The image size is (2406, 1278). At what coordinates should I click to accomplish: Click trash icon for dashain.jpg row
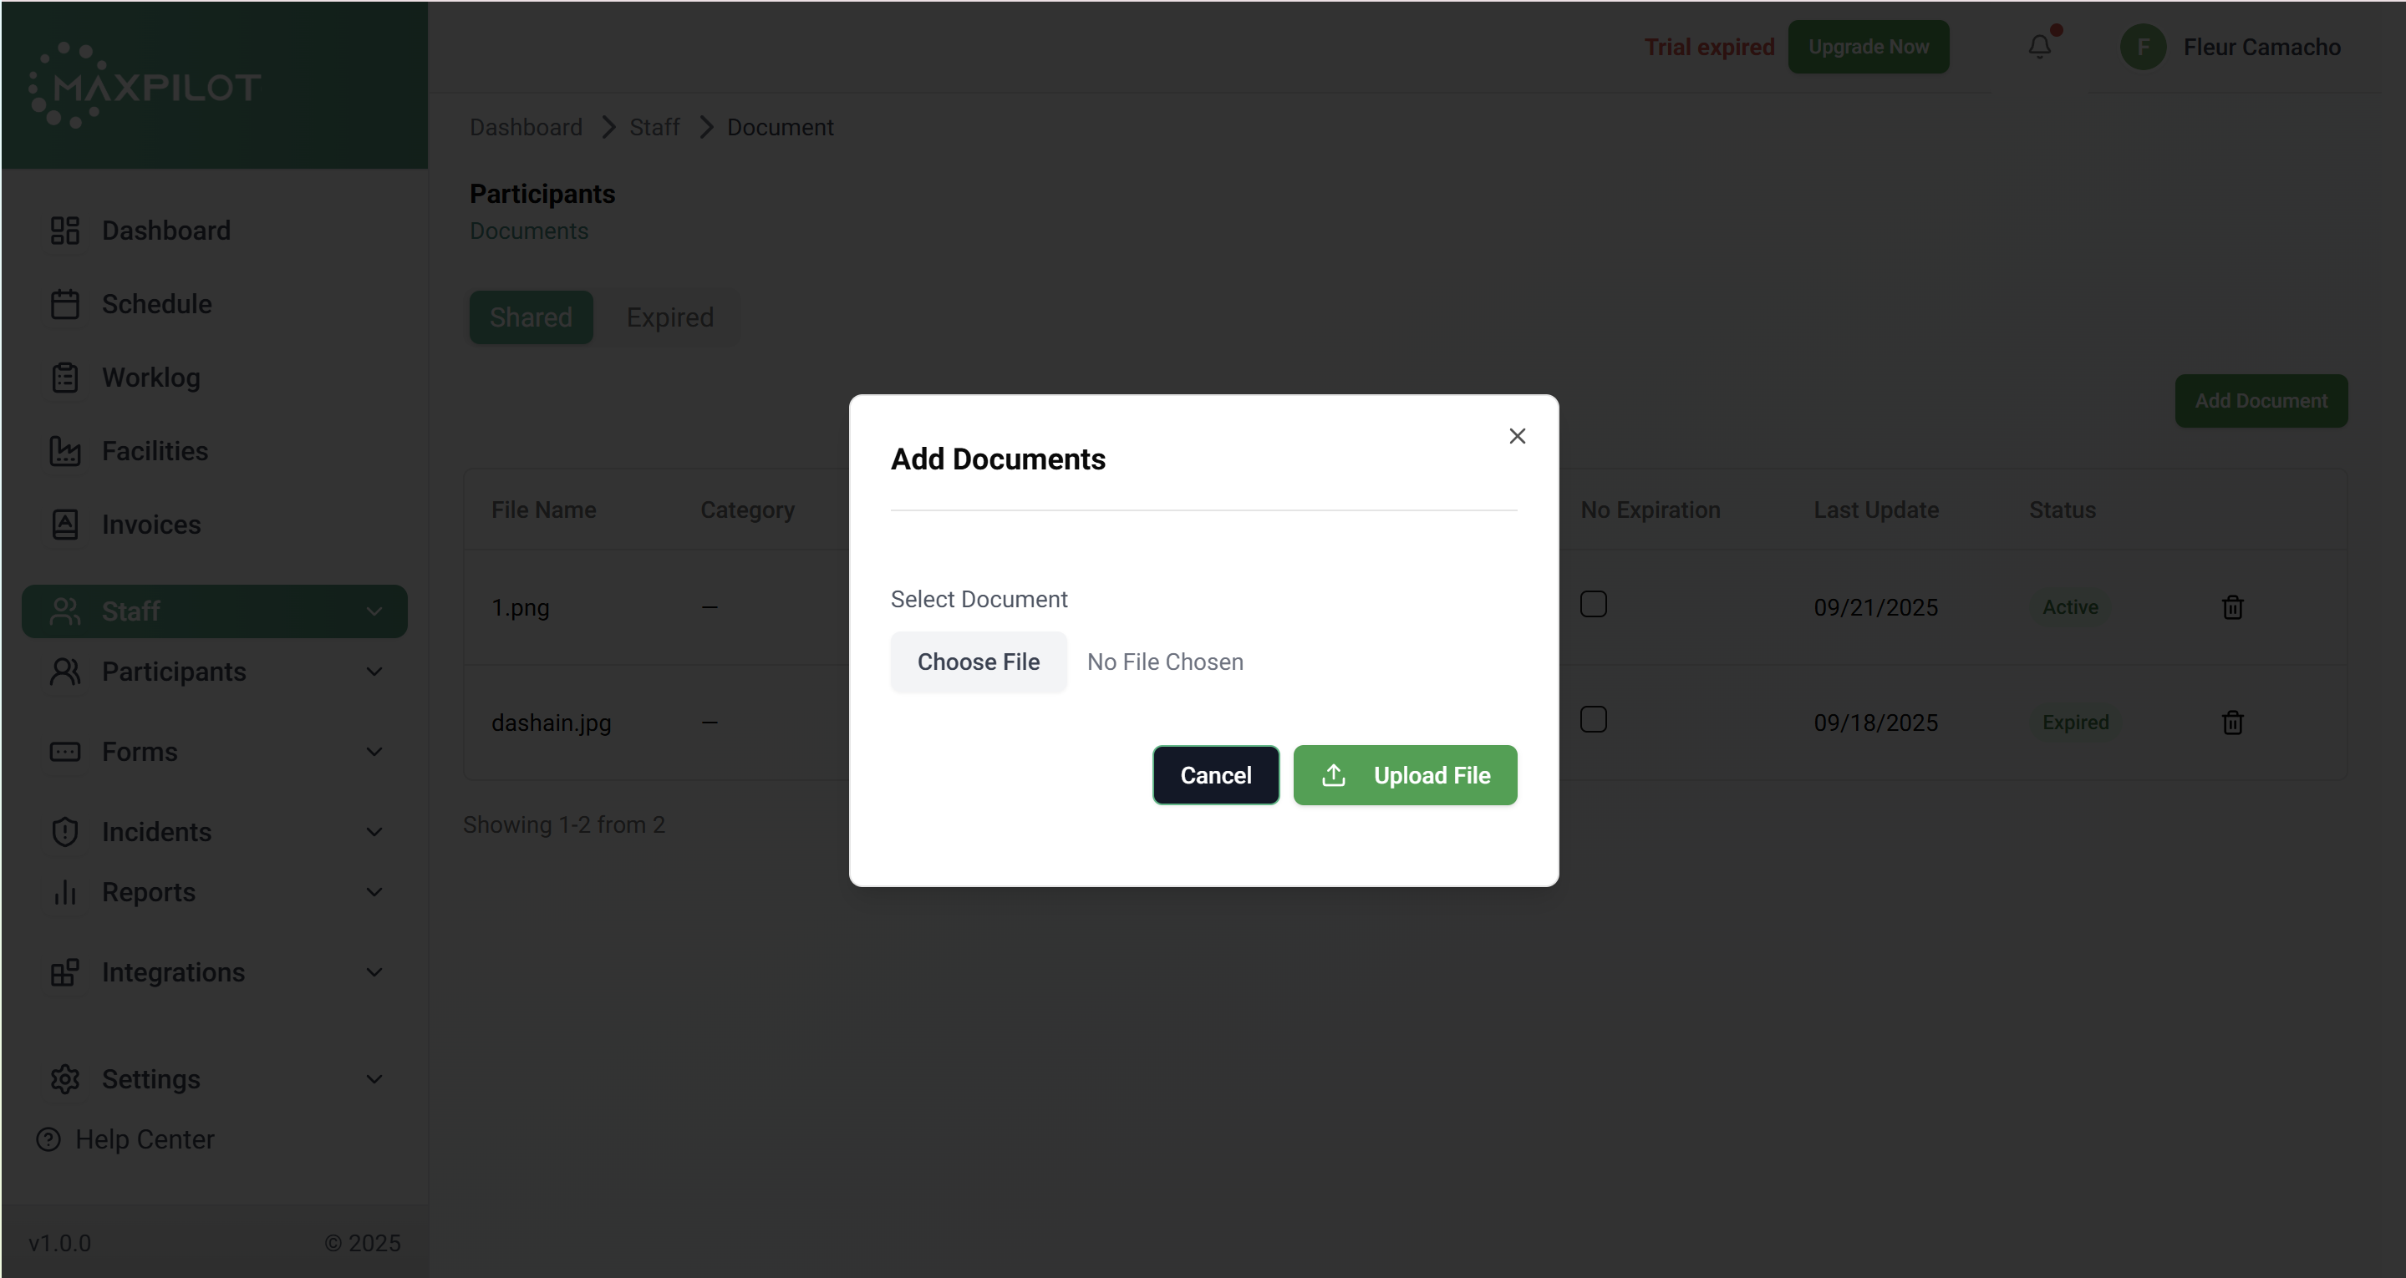pos(2232,723)
